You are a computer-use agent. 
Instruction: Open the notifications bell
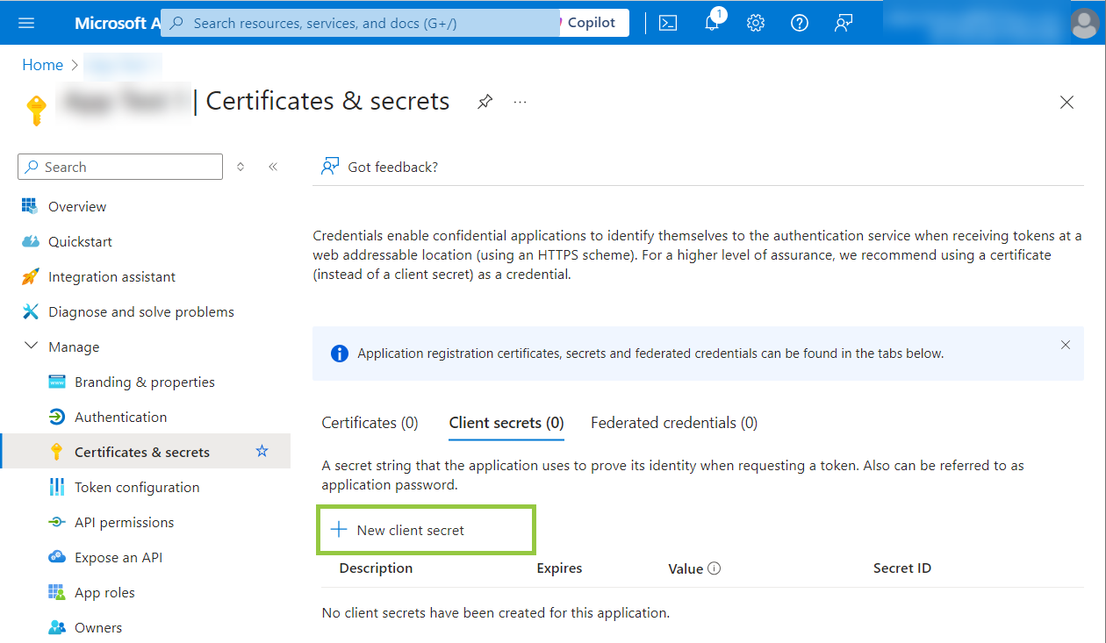coord(712,23)
